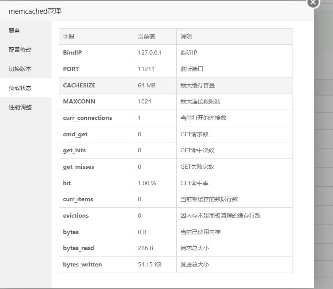
Task: Click the evictions field name
Action: point(76,216)
